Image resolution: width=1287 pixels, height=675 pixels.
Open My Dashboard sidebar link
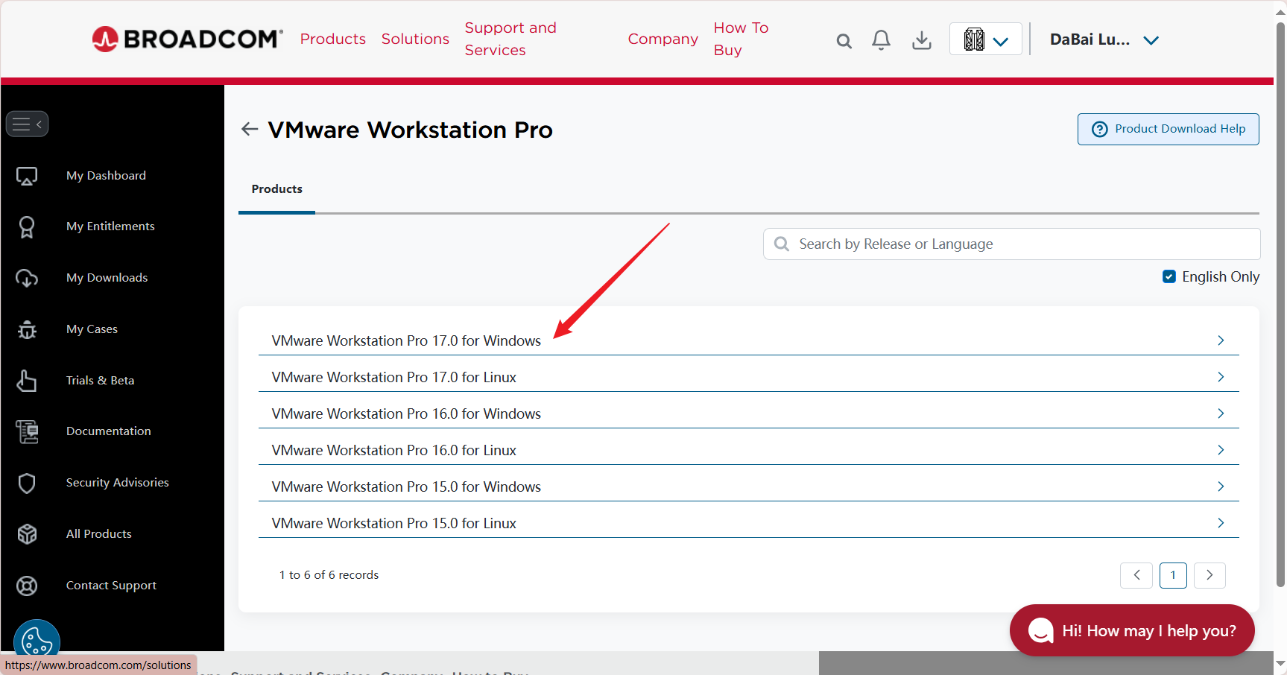[106, 176]
